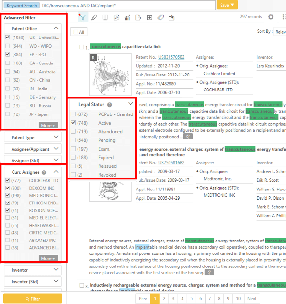Click More under Patent Office list
Image resolution: width=286 pixels, height=304 pixels.
point(48,125)
